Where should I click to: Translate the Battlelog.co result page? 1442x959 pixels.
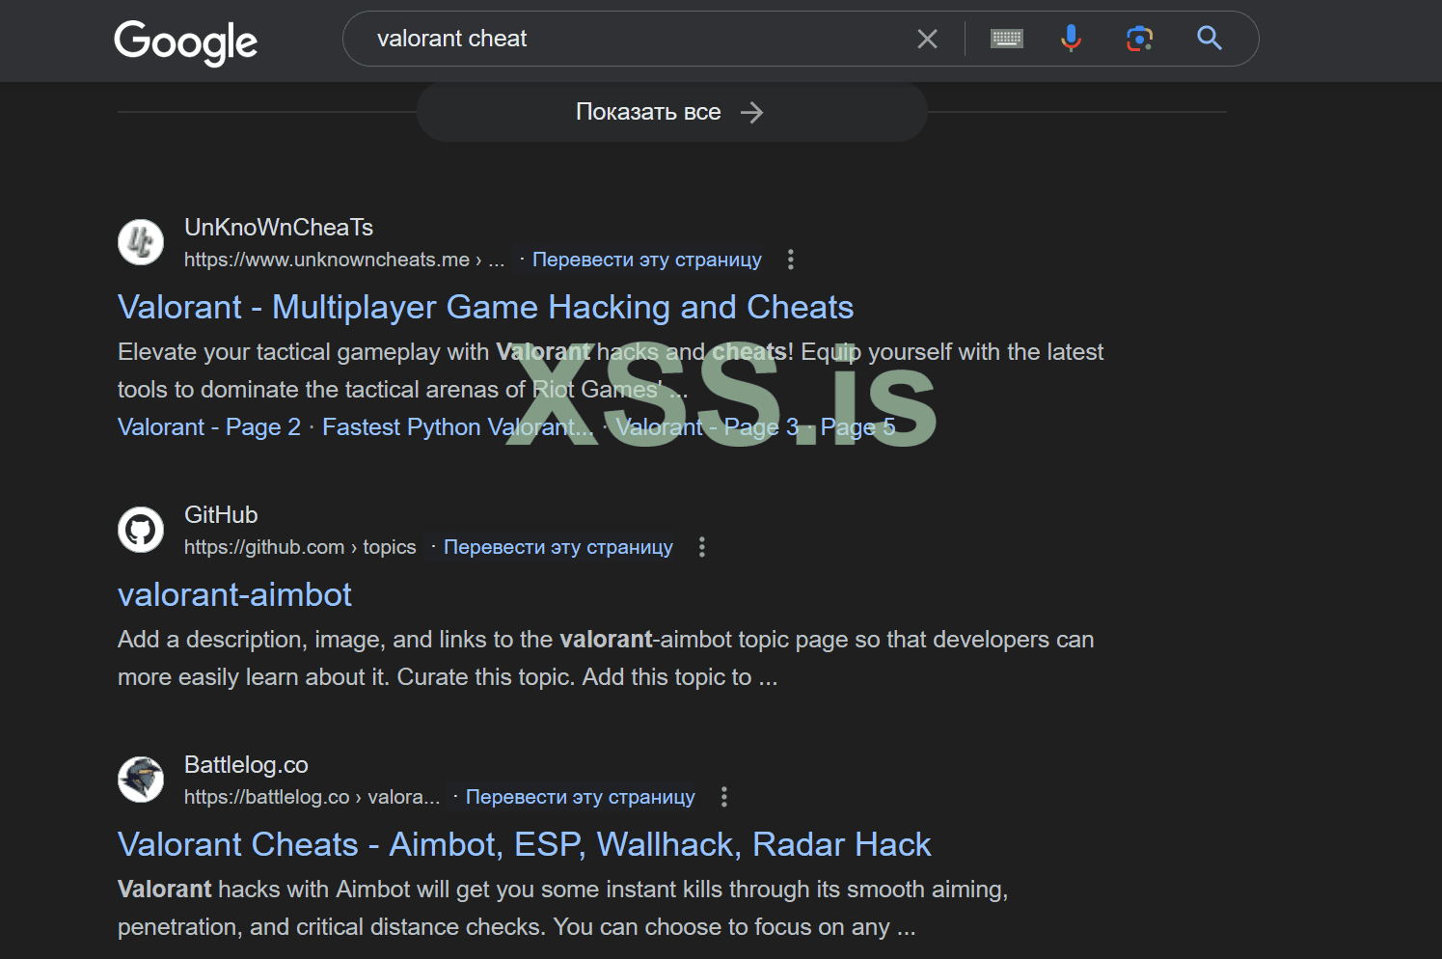[581, 797]
